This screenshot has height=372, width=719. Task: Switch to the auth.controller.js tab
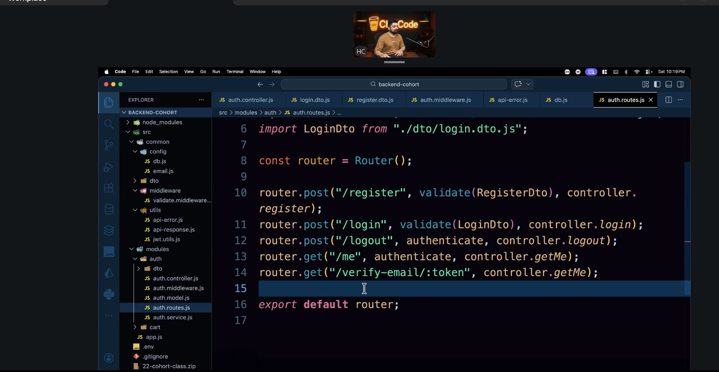coord(250,100)
